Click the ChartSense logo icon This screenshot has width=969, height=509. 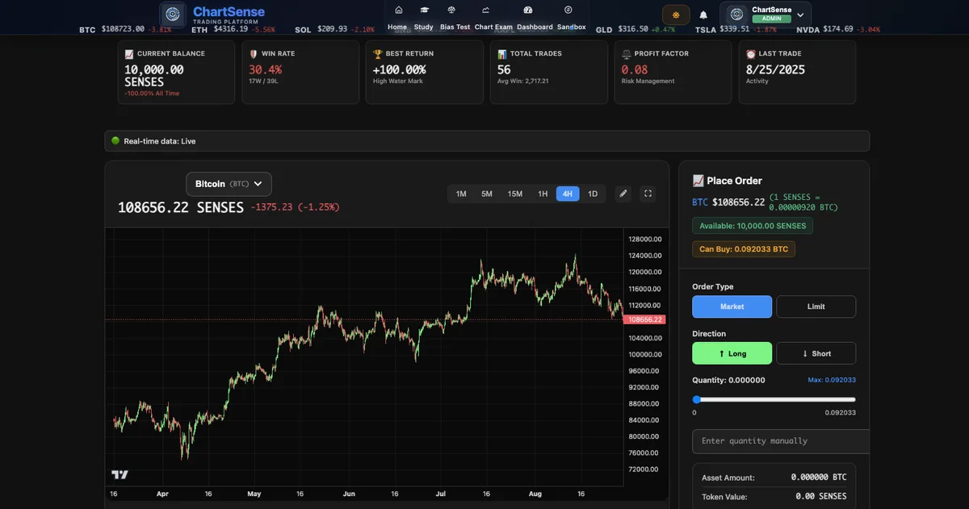(x=173, y=14)
